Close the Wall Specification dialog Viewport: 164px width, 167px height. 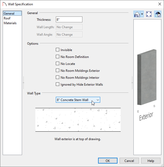coord(160,4)
